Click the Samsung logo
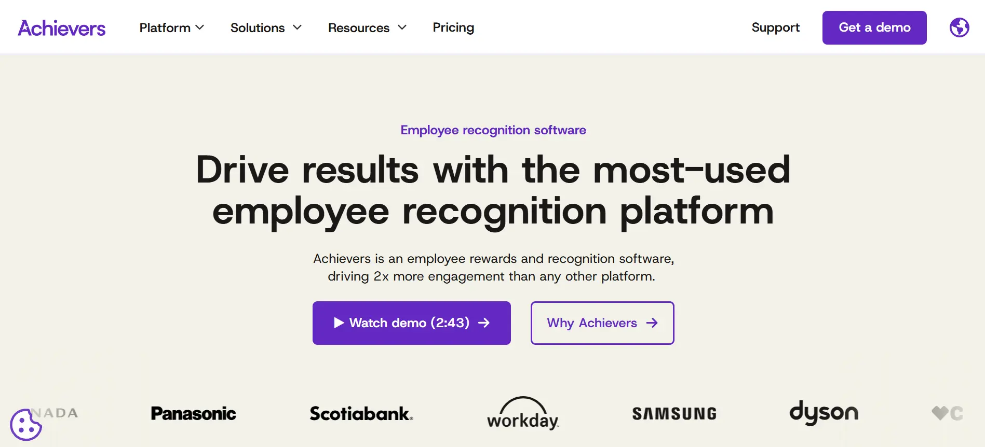 tap(674, 413)
